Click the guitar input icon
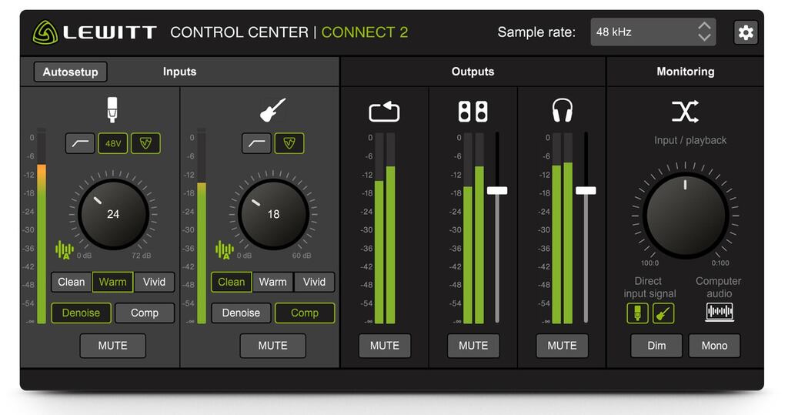The image size is (788, 415). [x=273, y=109]
